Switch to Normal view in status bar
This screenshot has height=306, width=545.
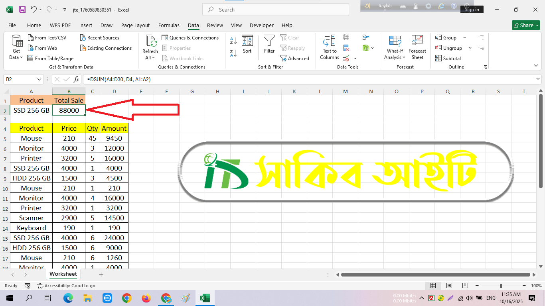point(433,286)
